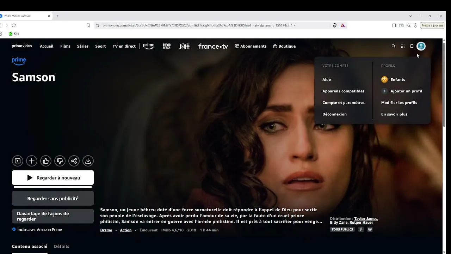The height and width of the screenshot is (254, 451).
Task: Click the Kick bookmark
Action: (x=14, y=34)
